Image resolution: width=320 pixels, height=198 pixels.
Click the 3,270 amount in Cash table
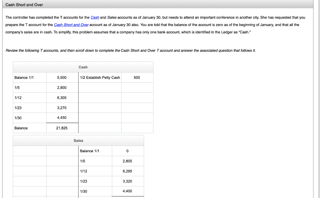[62, 108]
